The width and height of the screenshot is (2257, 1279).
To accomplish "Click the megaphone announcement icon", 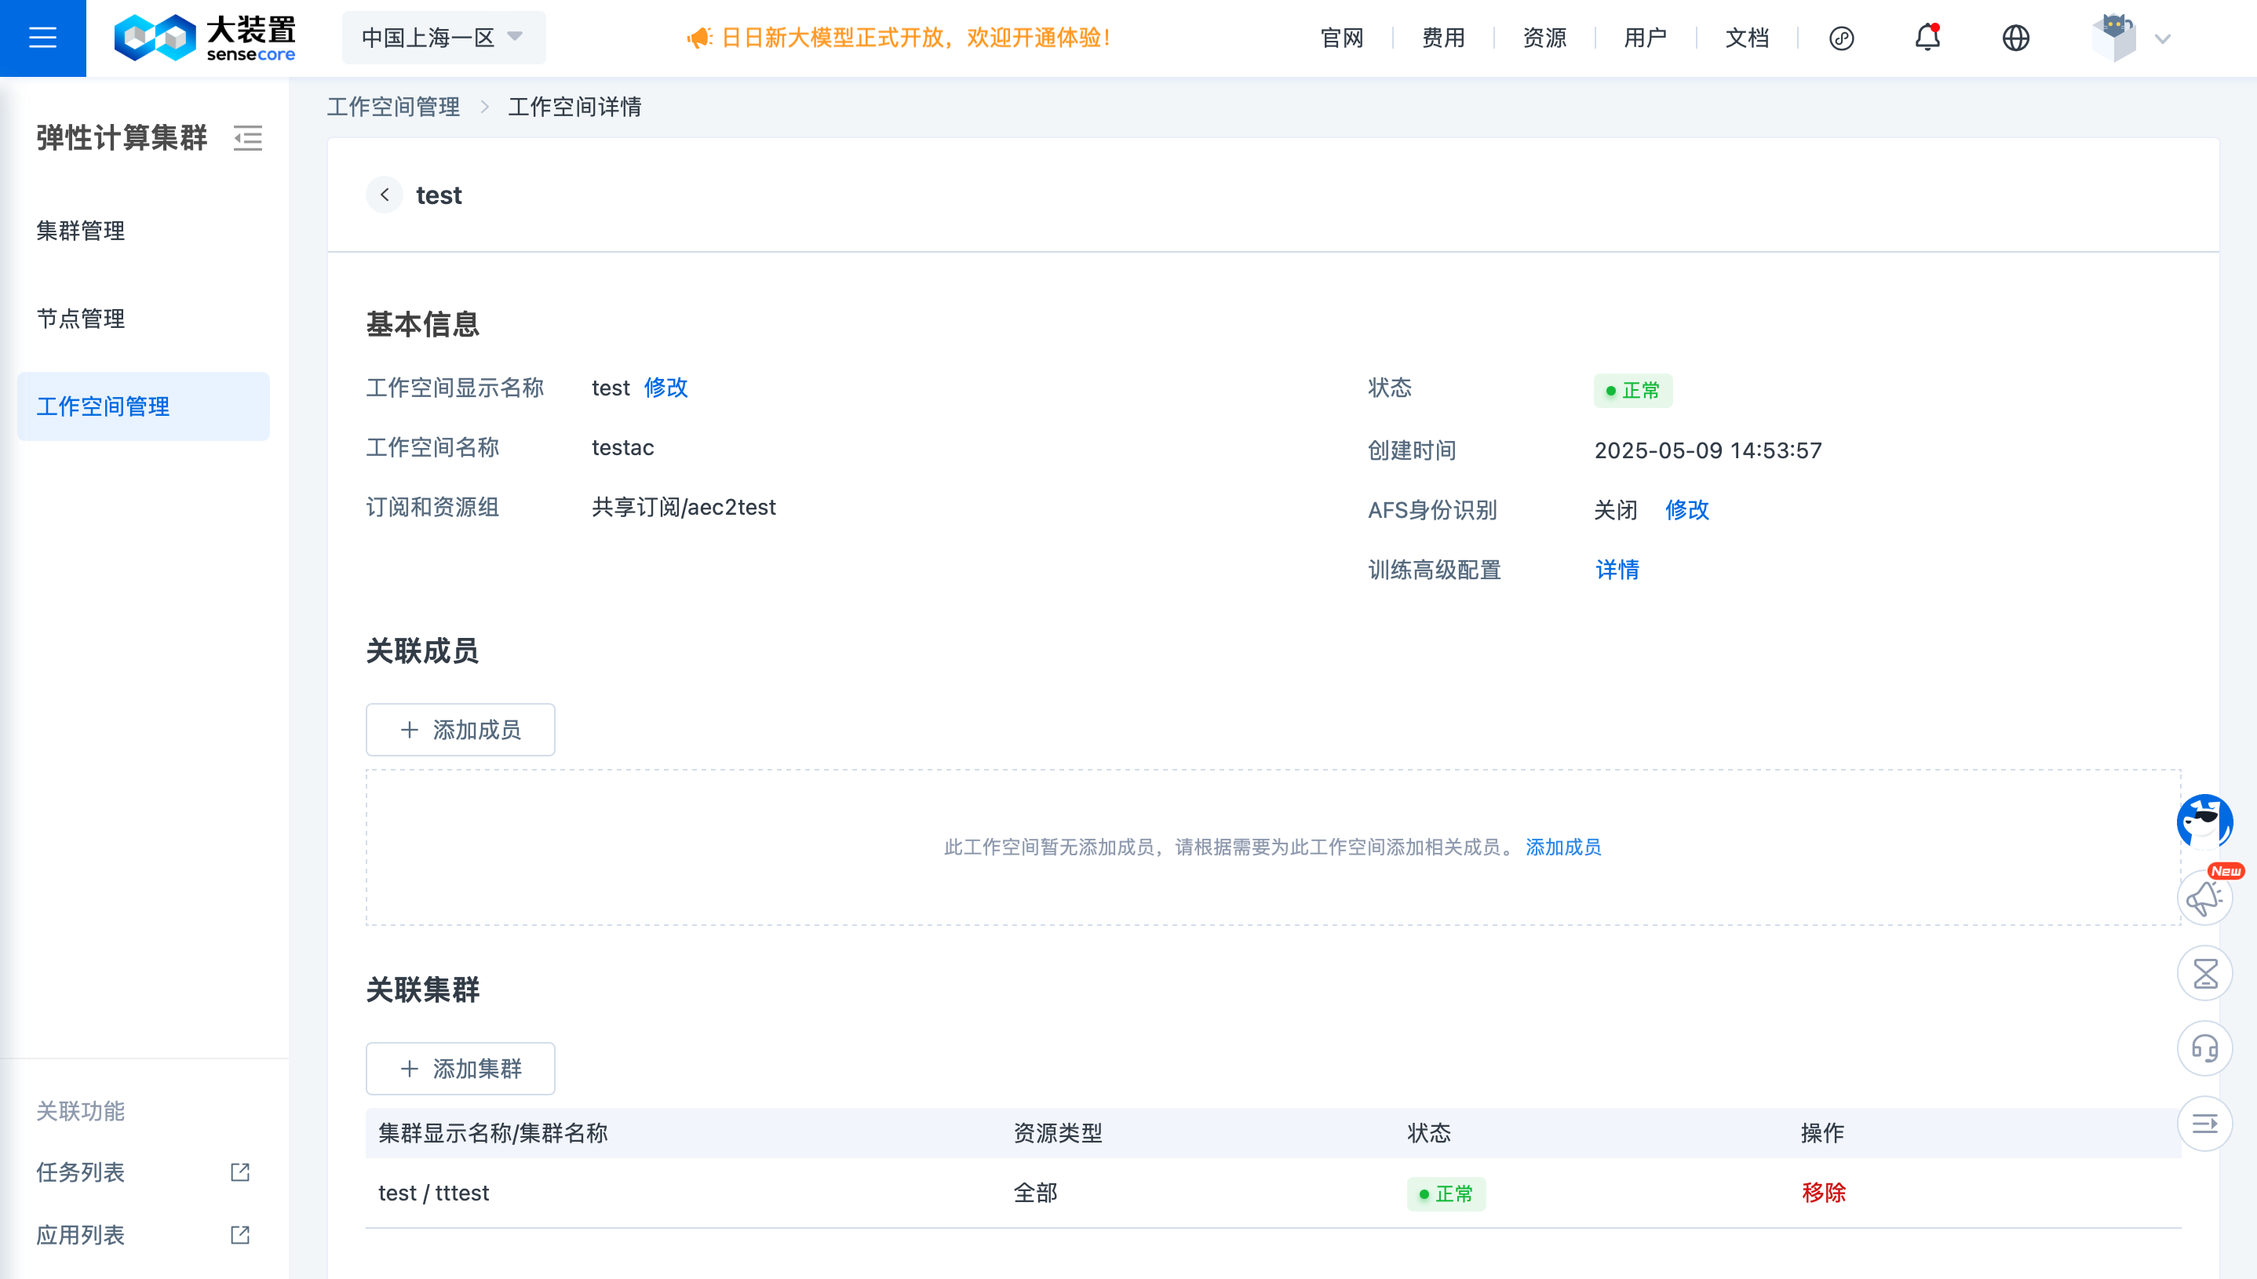I will pos(699,38).
